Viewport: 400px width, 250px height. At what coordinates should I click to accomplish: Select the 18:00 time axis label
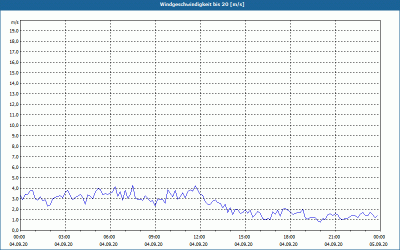289,237
